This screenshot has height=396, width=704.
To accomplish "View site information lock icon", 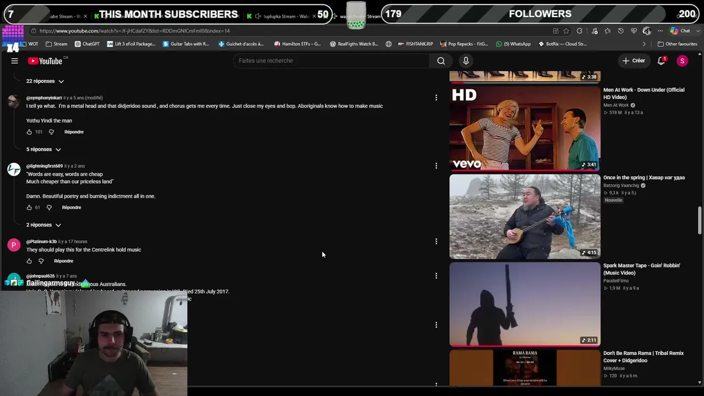I will coord(34,31).
